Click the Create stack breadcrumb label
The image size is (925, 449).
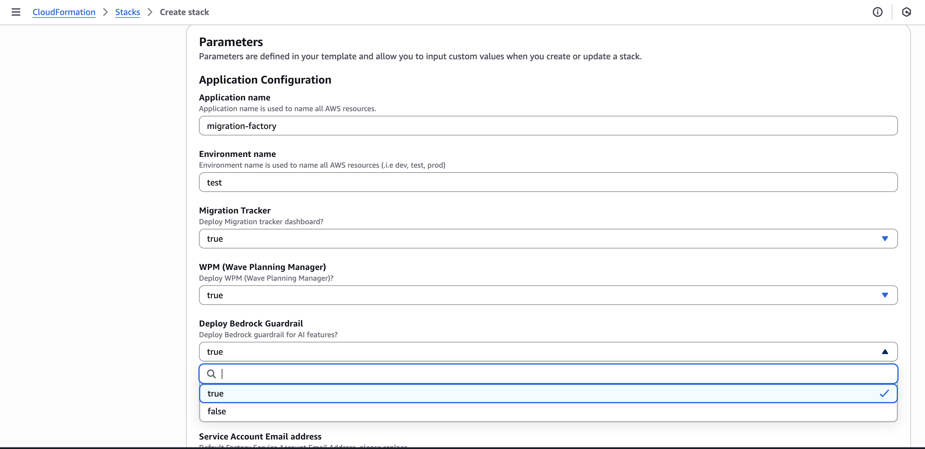pyautogui.click(x=184, y=12)
